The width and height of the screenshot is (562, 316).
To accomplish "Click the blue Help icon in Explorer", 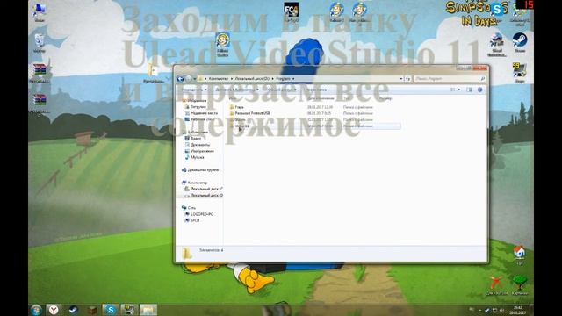I will 480,90.
